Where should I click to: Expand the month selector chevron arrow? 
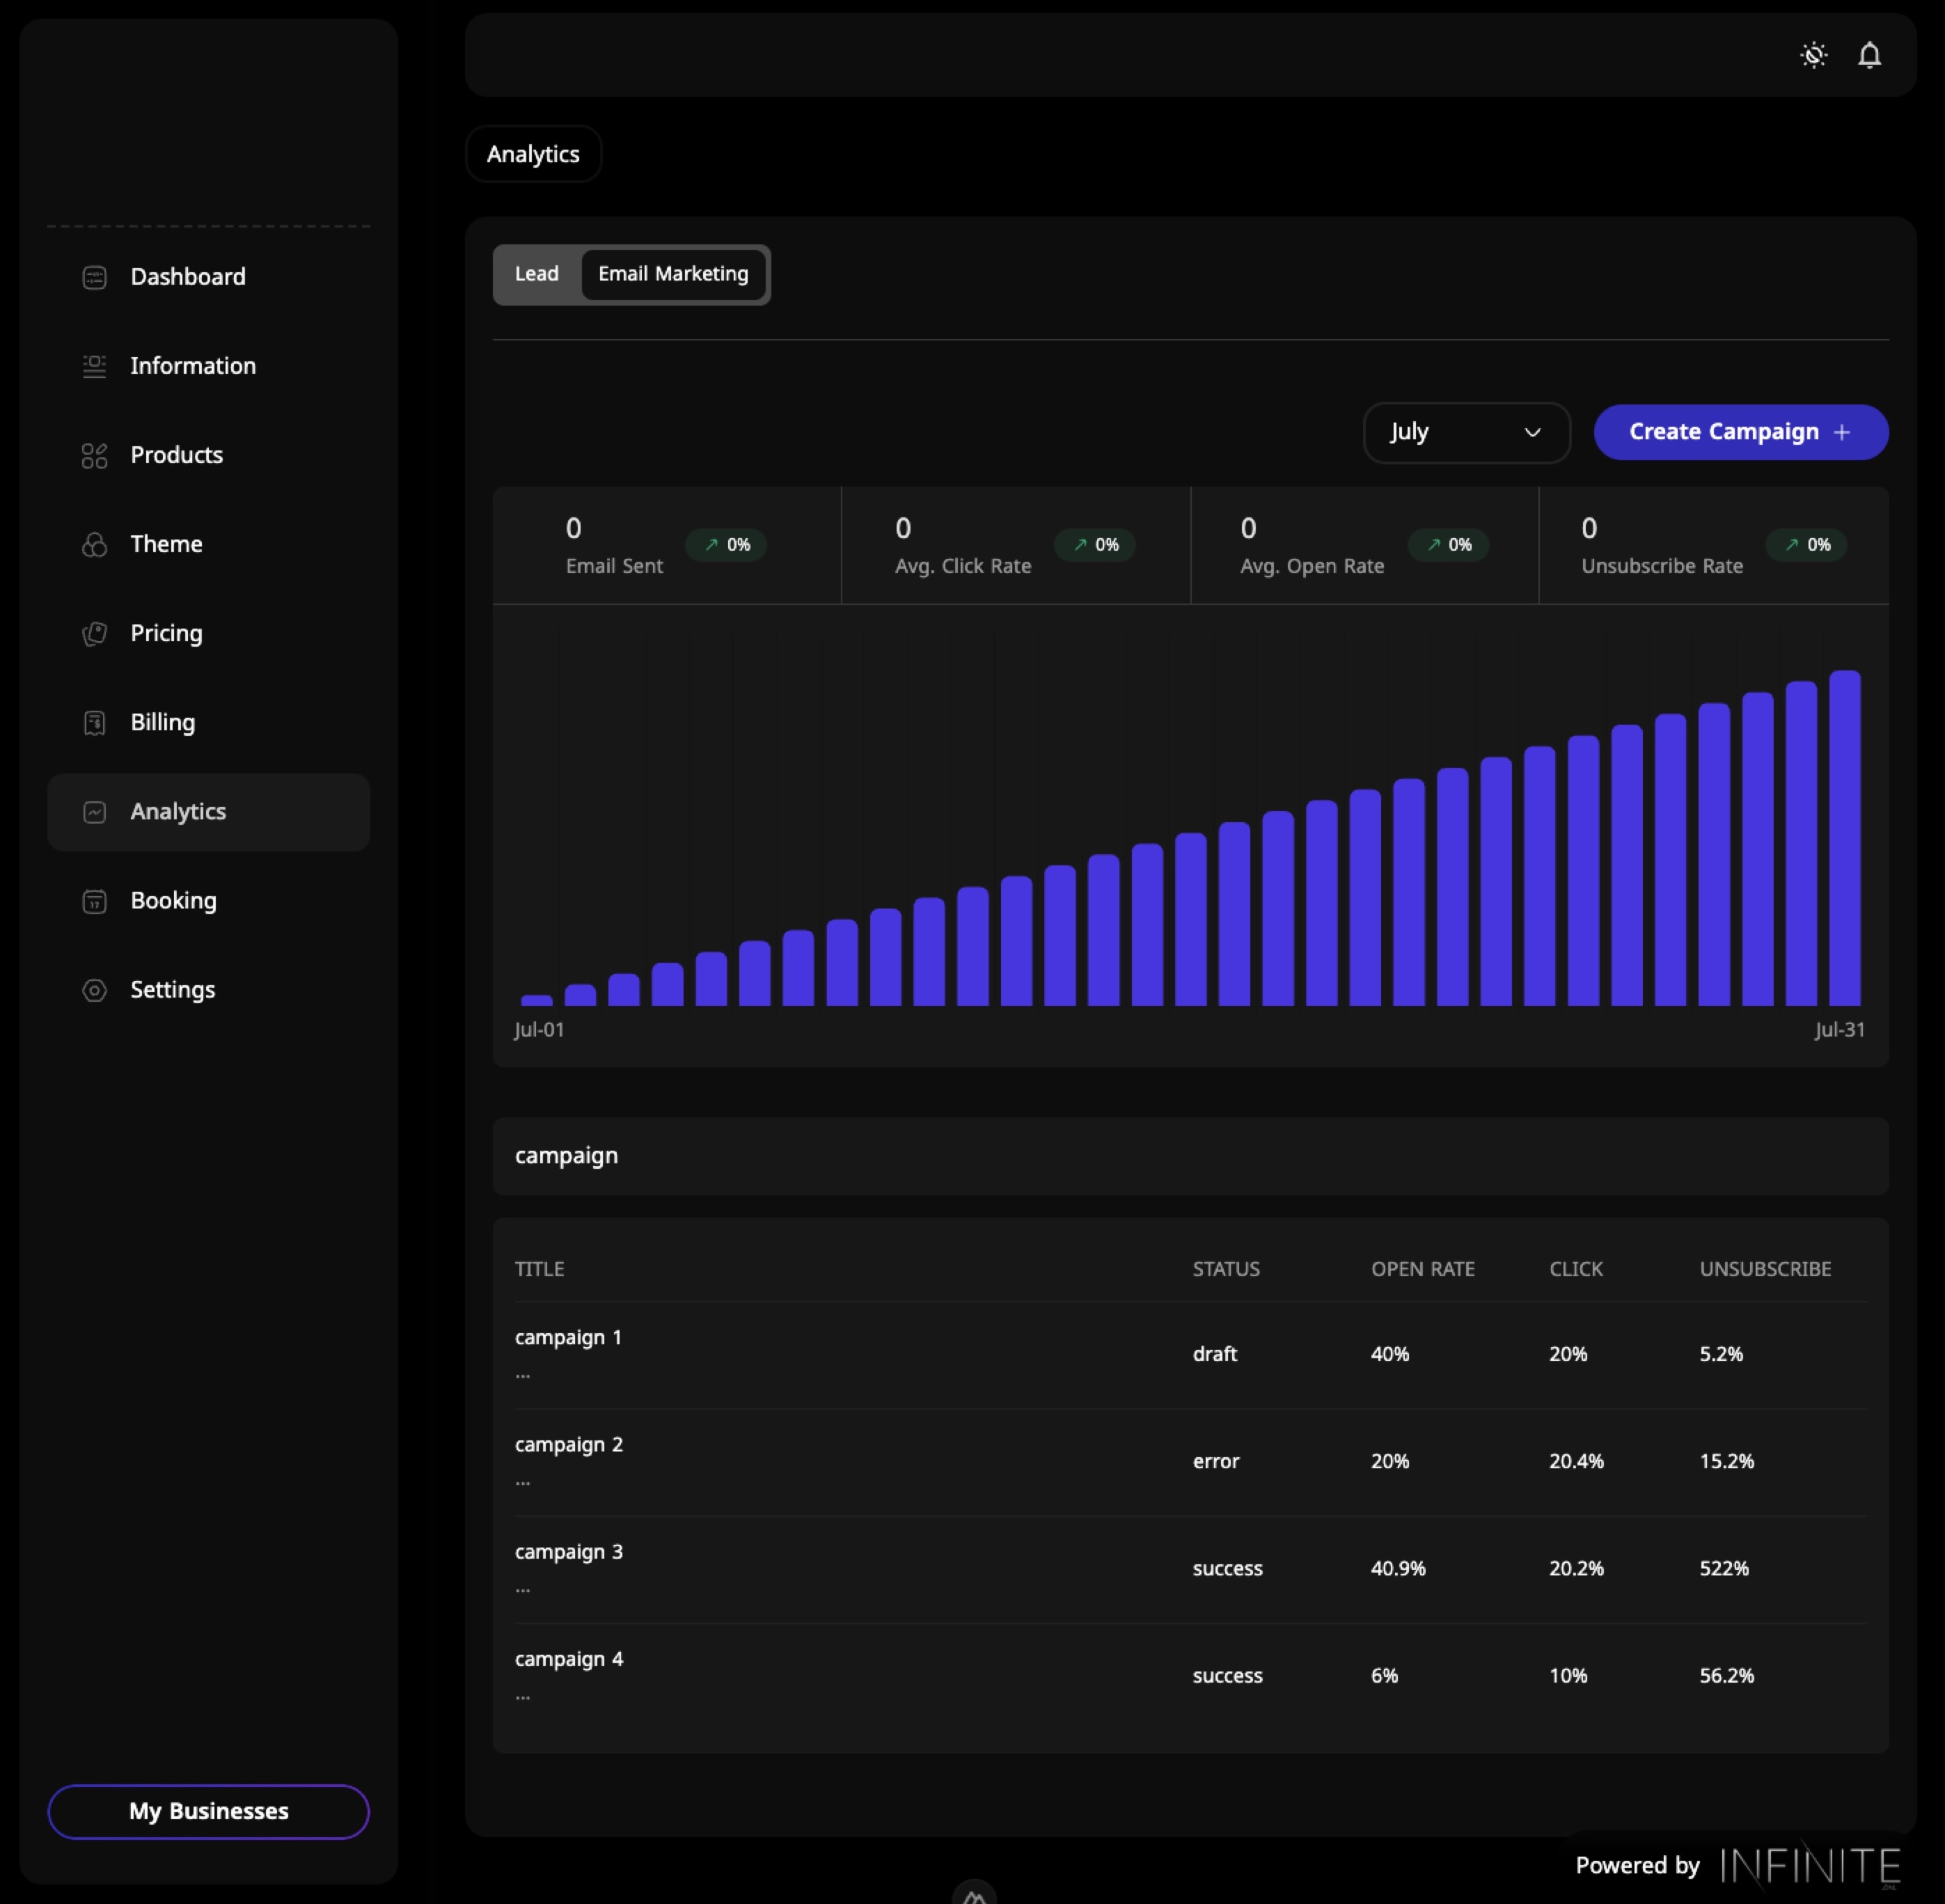point(1532,432)
